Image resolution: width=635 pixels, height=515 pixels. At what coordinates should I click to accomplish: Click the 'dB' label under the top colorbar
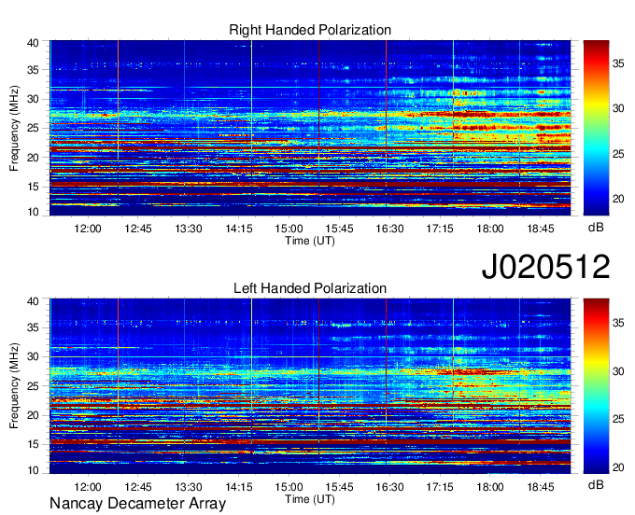click(596, 228)
